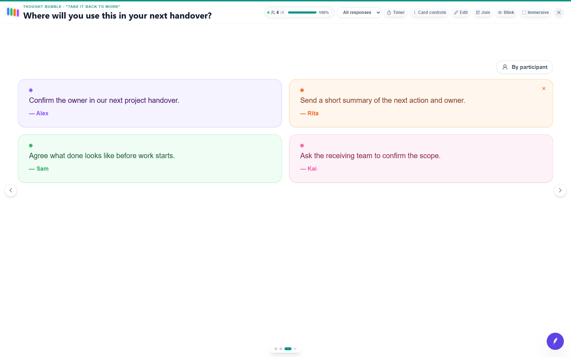Jump to second slide pagination dot
The image size is (571, 357).
[281, 349]
